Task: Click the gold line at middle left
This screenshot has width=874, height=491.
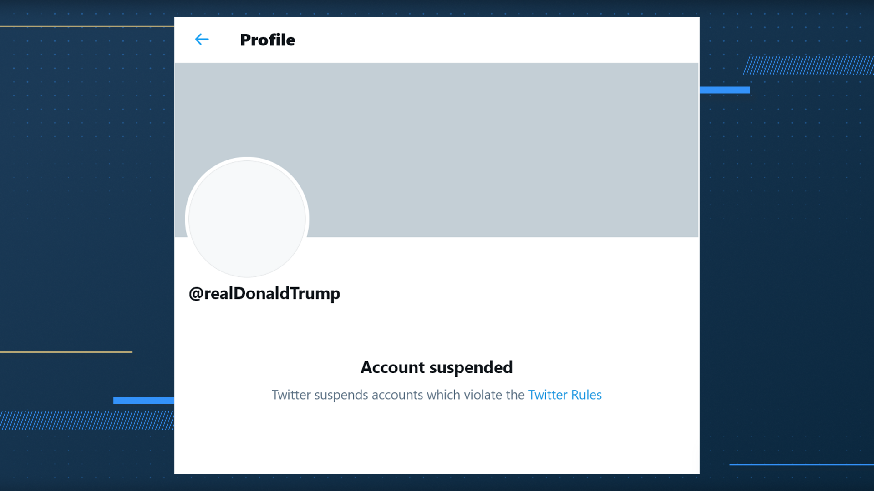Action: tap(66, 352)
